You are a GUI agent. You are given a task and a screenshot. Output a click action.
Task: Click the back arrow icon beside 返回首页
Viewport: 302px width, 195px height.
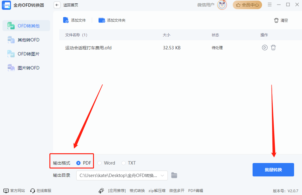coord(57,5)
